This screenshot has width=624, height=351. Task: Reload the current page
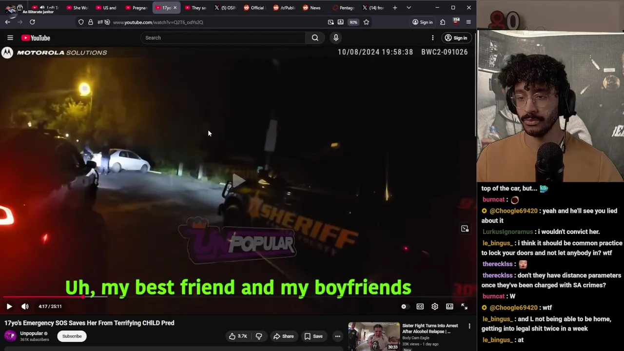[x=32, y=22]
